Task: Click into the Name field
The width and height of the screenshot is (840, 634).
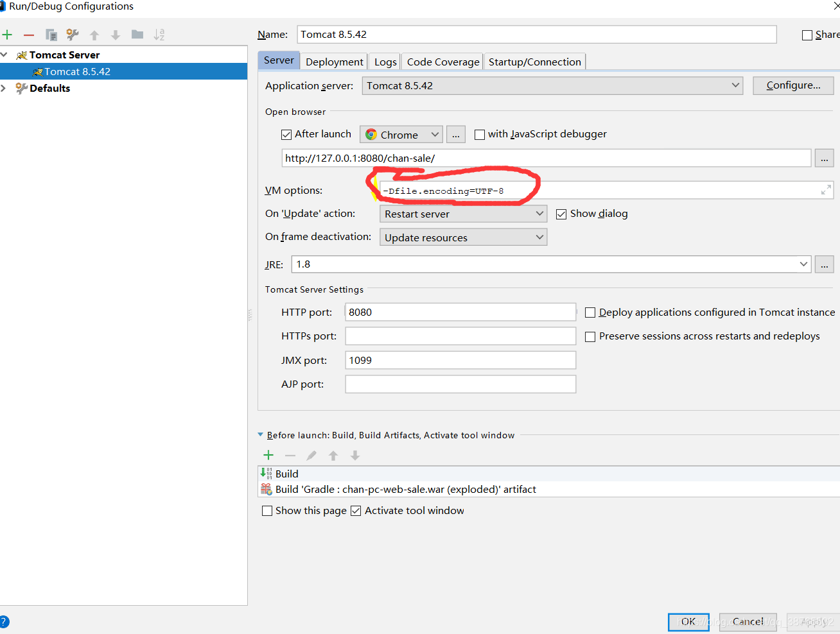Action: (537, 35)
